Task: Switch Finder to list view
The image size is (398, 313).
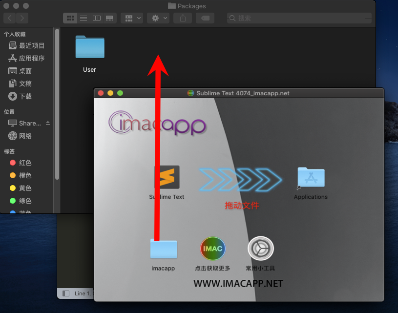Action: 84,18
